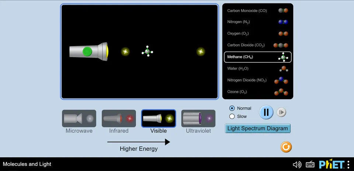Choose the Ultraviolet light source
The height and width of the screenshot is (171, 354).
pos(198,118)
